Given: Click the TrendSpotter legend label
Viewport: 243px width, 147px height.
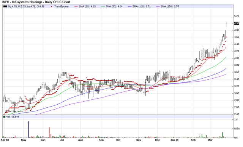Looking at the screenshot, I should pos(62,6).
